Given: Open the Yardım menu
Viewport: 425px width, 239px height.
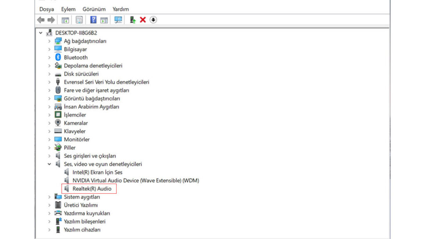Looking at the screenshot, I should 120,9.
